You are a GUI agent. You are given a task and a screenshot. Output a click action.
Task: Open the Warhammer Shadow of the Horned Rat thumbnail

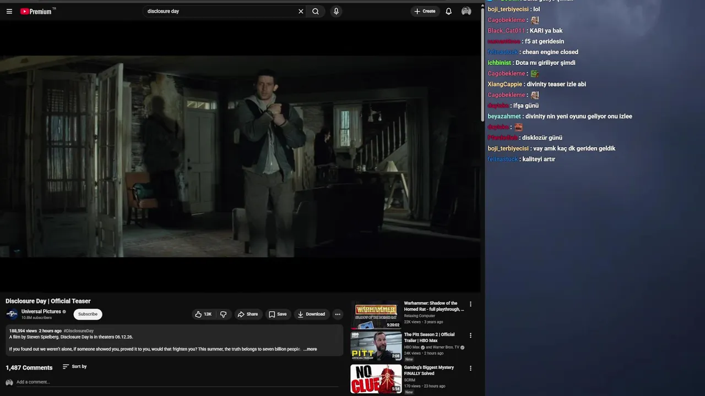(376, 315)
